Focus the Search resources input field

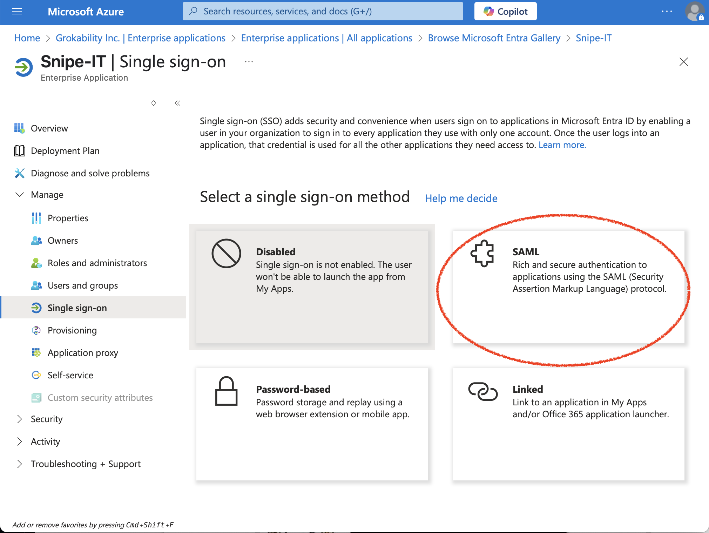323,11
